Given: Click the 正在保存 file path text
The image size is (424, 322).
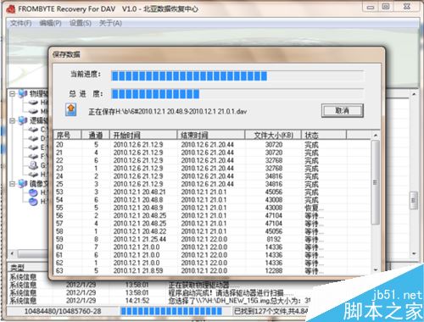Looking at the screenshot, I should tap(168, 112).
